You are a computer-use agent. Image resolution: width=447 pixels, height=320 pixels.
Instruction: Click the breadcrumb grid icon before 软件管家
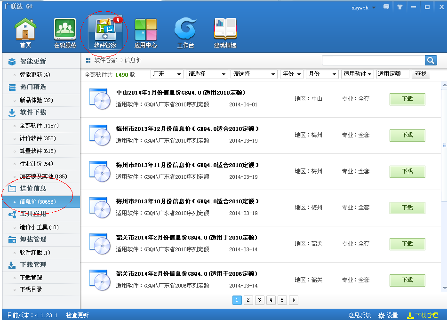coord(88,60)
